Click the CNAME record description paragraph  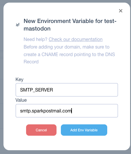pyautogui.click(x=69, y=54)
